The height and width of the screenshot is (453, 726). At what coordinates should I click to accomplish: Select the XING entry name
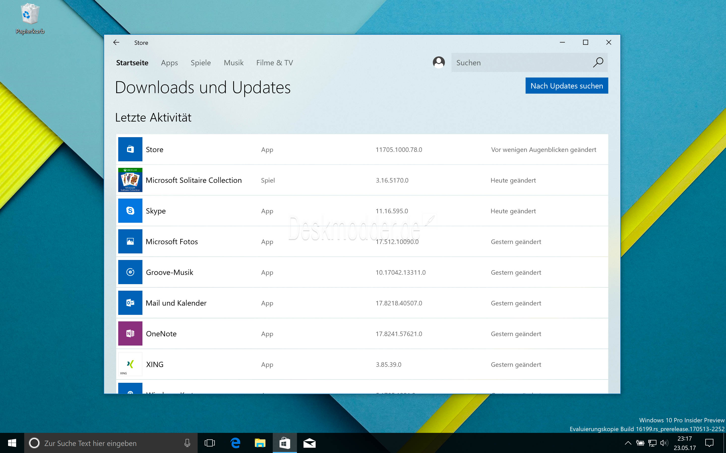tap(155, 364)
